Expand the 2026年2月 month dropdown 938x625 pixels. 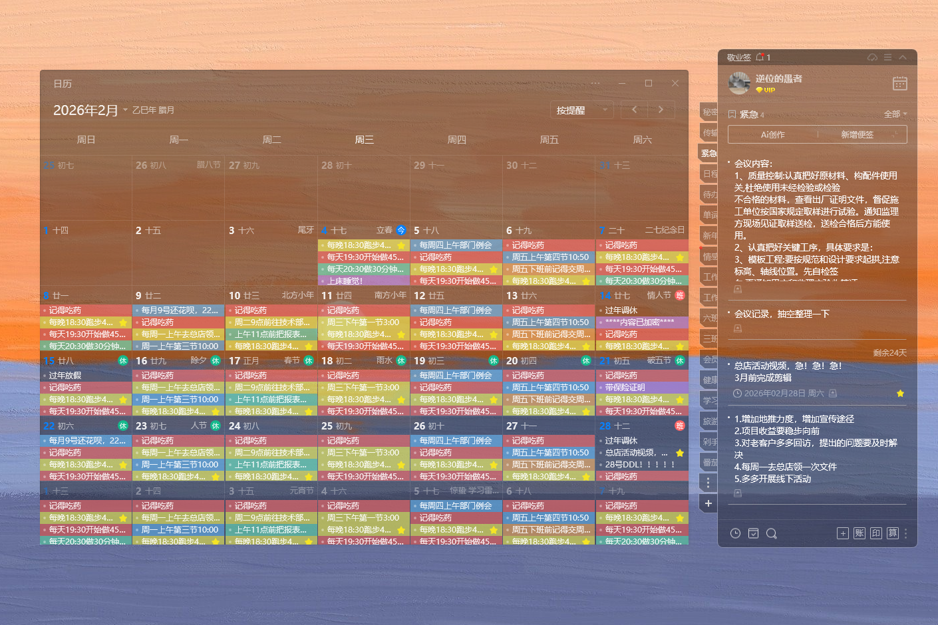(125, 110)
